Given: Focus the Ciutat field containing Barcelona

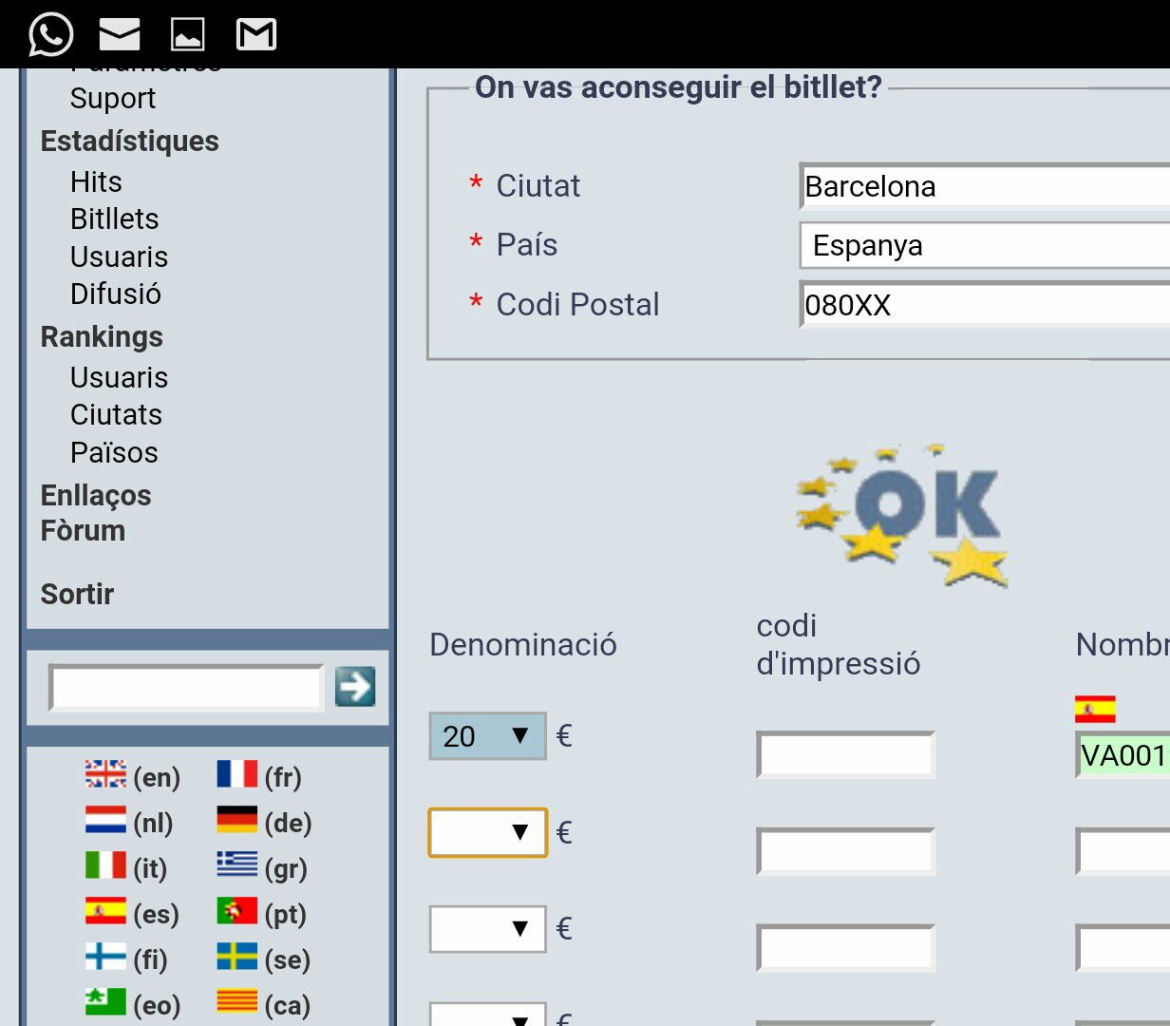Looking at the screenshot, I should point(985,186).
